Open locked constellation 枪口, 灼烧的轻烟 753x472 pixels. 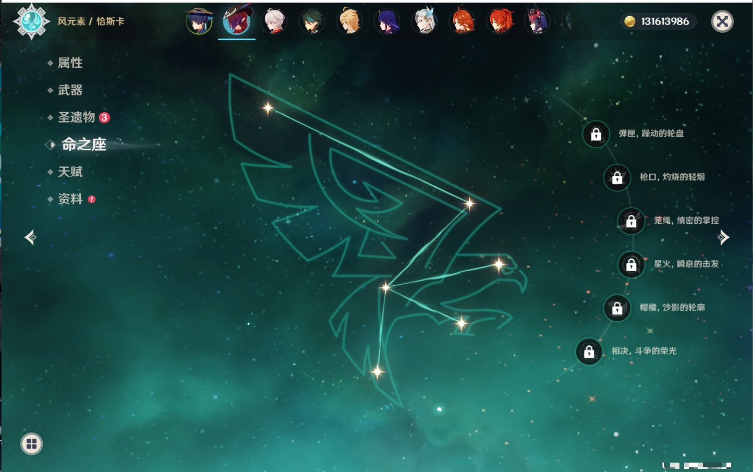617,177
